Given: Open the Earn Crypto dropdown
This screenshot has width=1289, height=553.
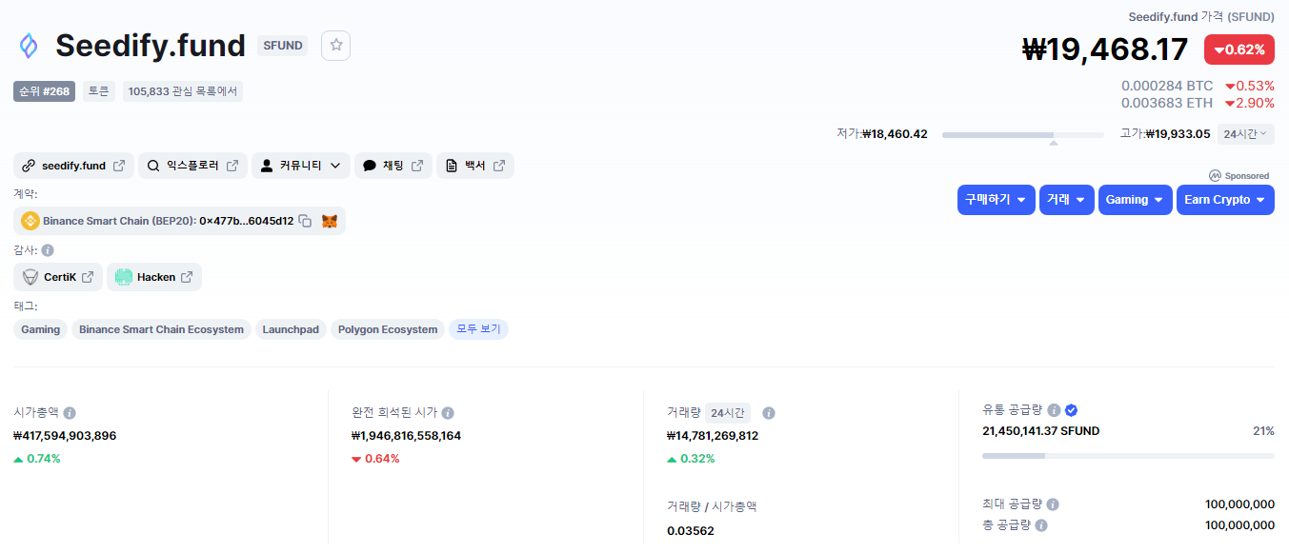Looking at the screenshot, I should 1224,200.
